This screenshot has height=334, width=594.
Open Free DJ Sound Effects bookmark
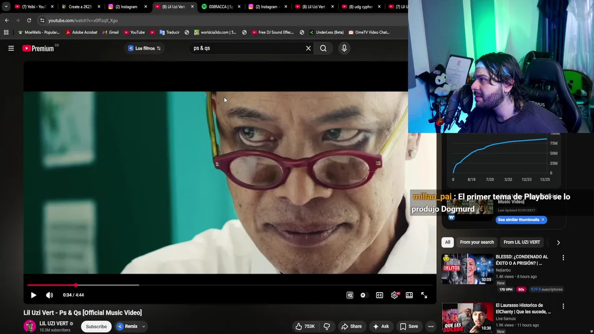273,32
